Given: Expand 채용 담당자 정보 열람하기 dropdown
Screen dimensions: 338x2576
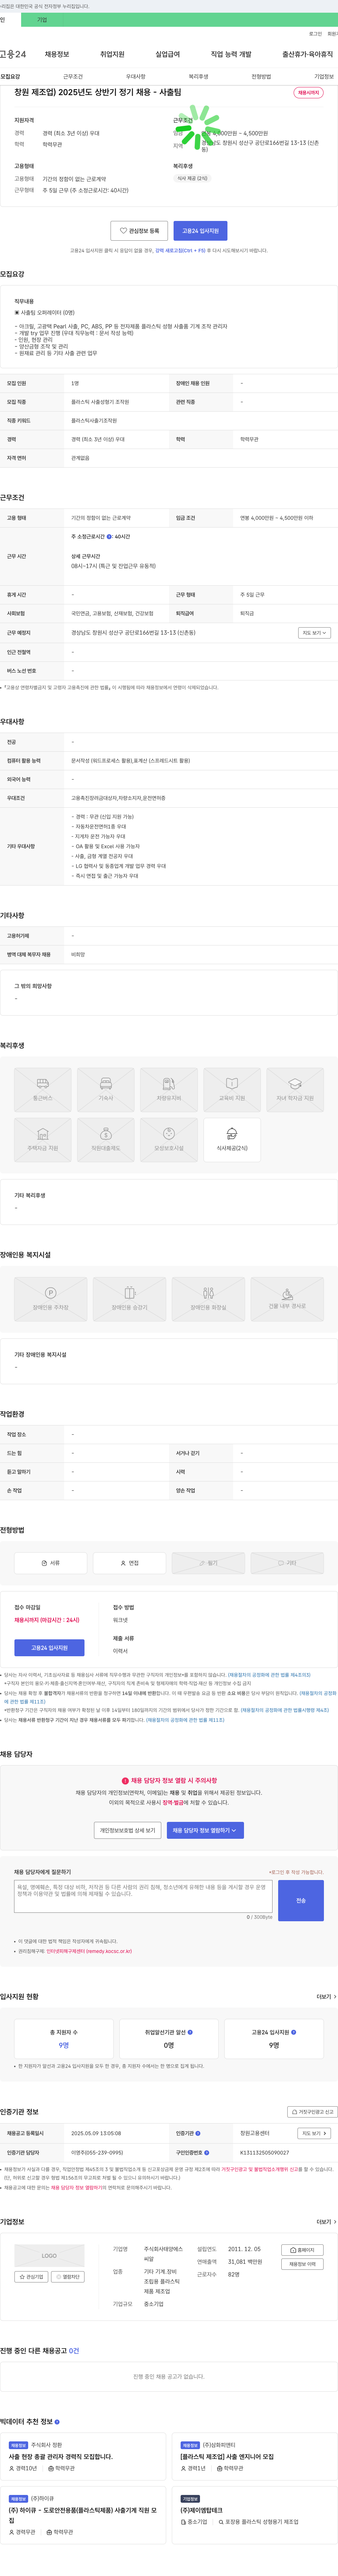Looking at the screenshot, I should (205, 1830).
